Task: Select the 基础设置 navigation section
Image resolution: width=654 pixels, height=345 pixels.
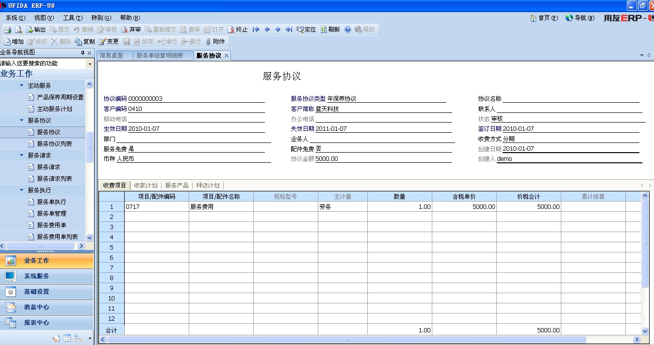Action: [47, 292]
